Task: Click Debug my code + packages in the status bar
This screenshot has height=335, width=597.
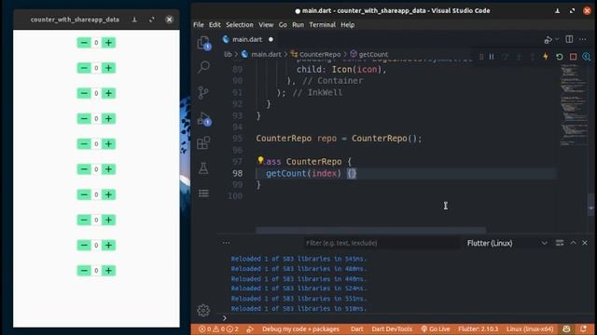Action: tap(300, 329)
